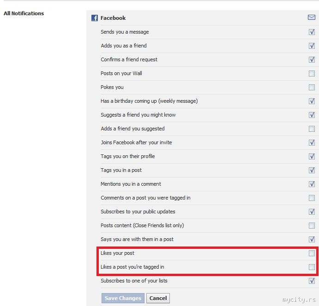Viewport: 319px width, 306px height.
Task: Click 'Mentions you in a comment' text
Action: click(x=131, y=184)
